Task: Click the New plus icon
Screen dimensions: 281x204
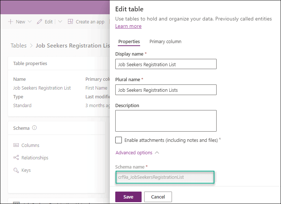Action: point(11,22)
